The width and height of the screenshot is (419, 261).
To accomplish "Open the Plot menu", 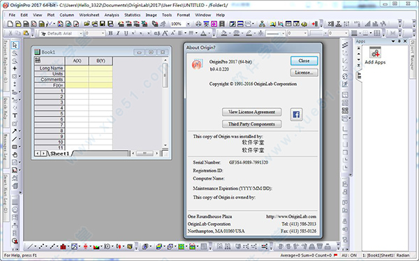I will 51,15.
